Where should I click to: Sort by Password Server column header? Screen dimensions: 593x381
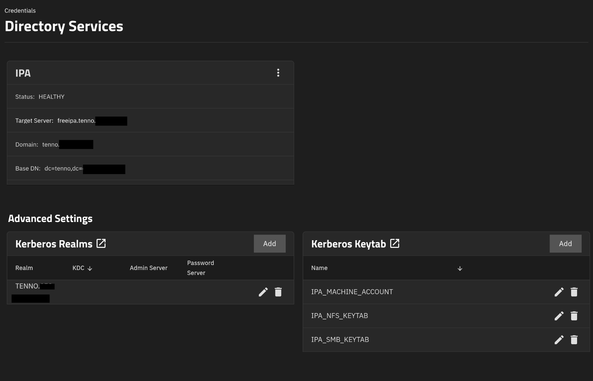click(200, 268)
